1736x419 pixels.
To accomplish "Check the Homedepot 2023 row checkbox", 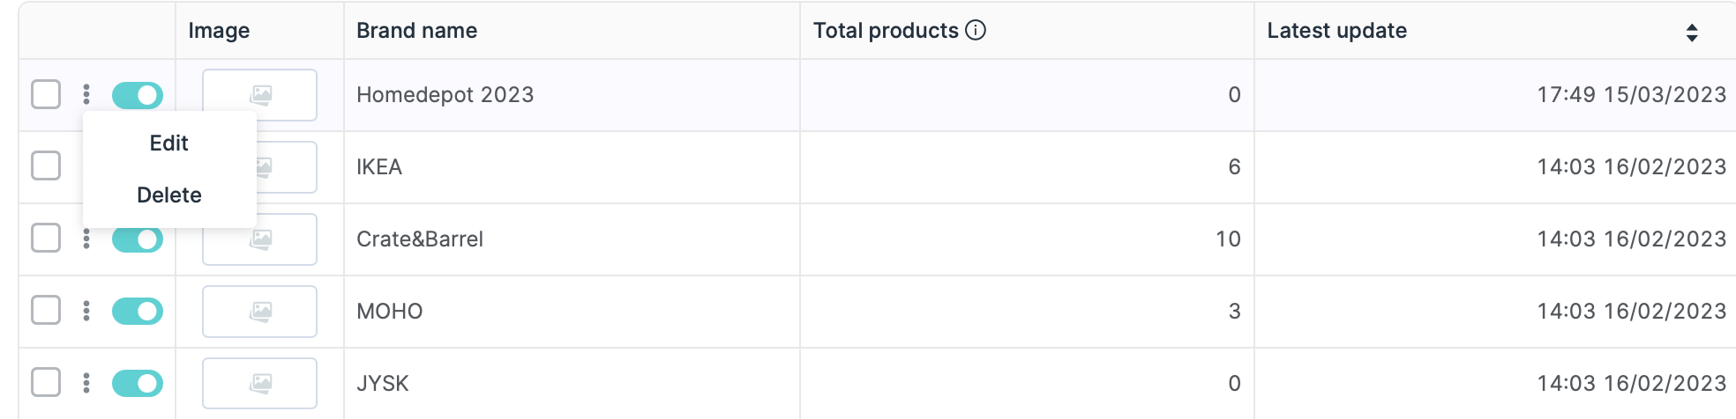I will coord(46,94).
